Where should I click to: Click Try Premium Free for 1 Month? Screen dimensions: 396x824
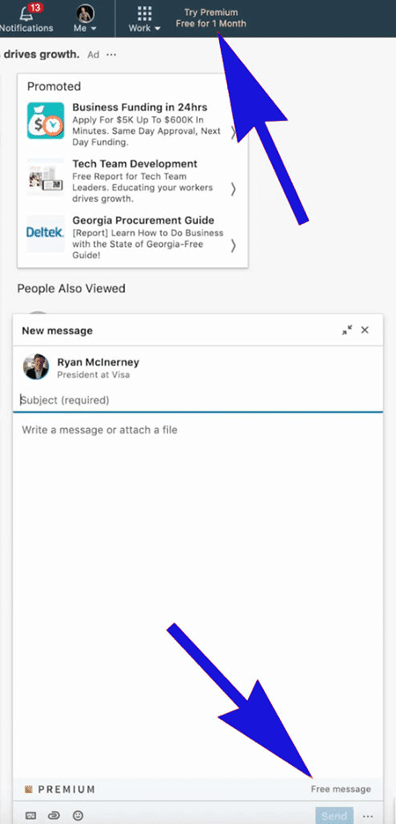pyautogui.click(x=211, y=18)
